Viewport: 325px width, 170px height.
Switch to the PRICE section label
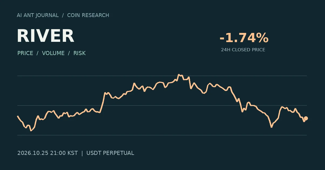pyautogui.click(x=25, y=53)
